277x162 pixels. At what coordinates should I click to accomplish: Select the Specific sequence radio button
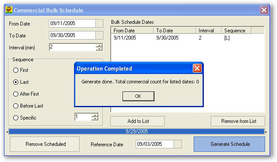[16, 118]
